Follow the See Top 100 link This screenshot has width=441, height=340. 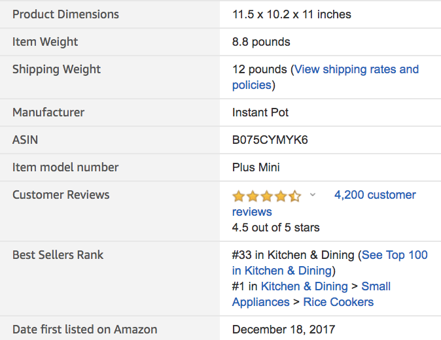click(x=395, y=255)
